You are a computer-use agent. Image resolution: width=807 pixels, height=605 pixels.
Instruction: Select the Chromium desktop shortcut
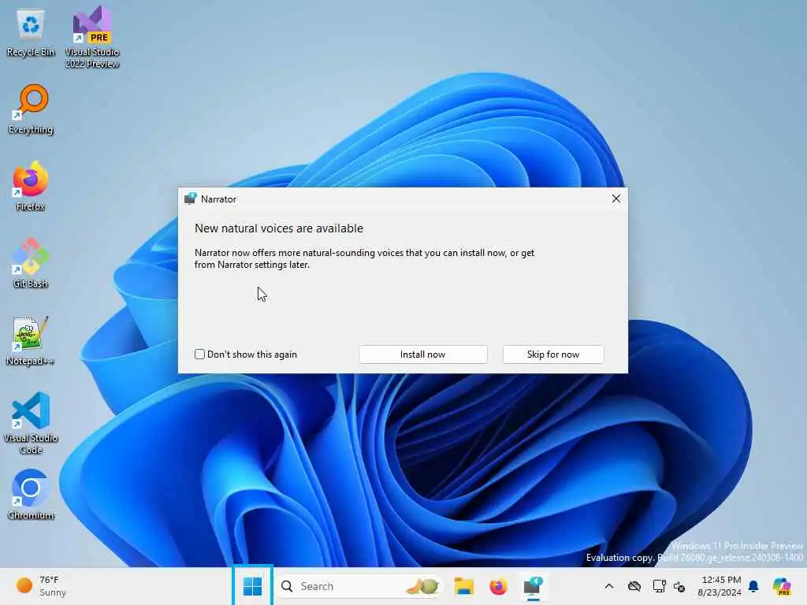(31, 495)
